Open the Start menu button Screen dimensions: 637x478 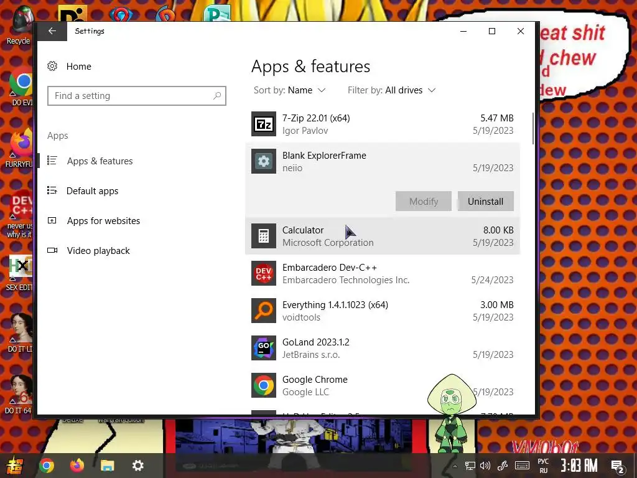point(15,466)
